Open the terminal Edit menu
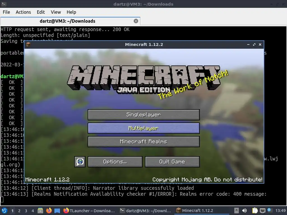This screenshot has height=215, width=287. [41, 12]
